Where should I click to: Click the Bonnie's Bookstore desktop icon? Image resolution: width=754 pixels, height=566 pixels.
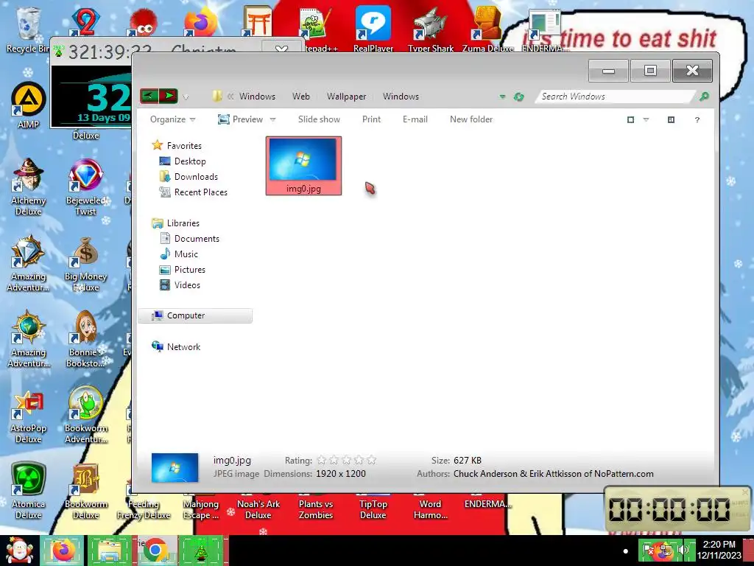pyautogui.click(x=85, y=339)
